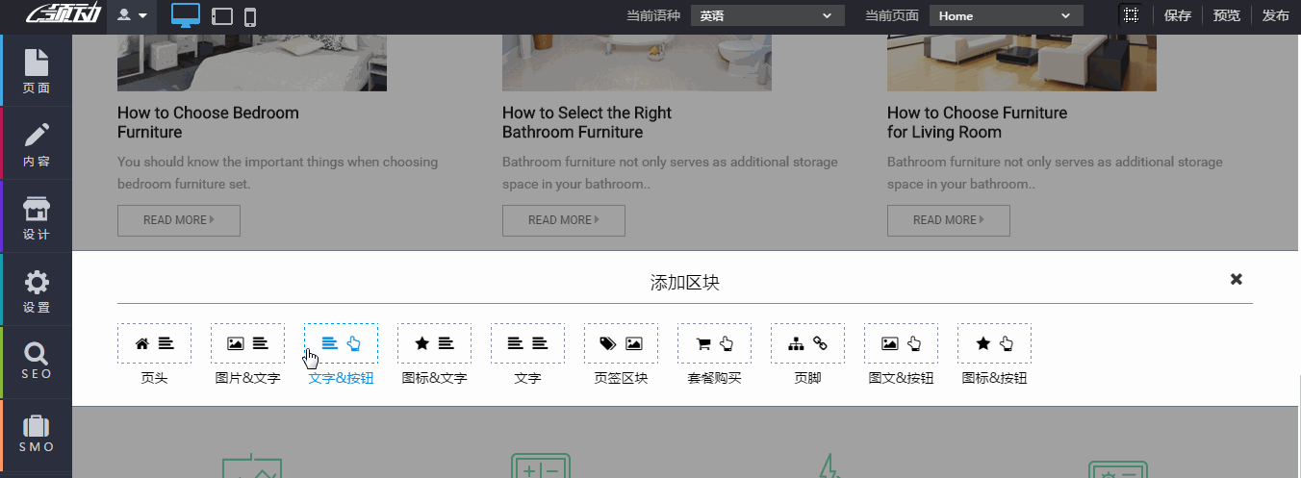Choose the 图片&文字 block type
This screenshot has height=478, width=1301.
247,343
